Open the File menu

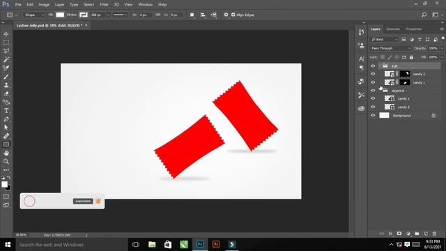click(18, 5)
